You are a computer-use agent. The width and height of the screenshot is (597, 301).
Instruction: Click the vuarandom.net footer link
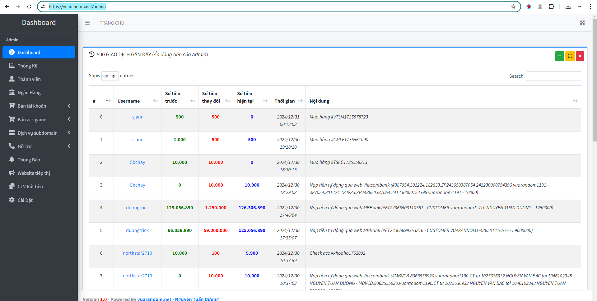pos(154,299)
